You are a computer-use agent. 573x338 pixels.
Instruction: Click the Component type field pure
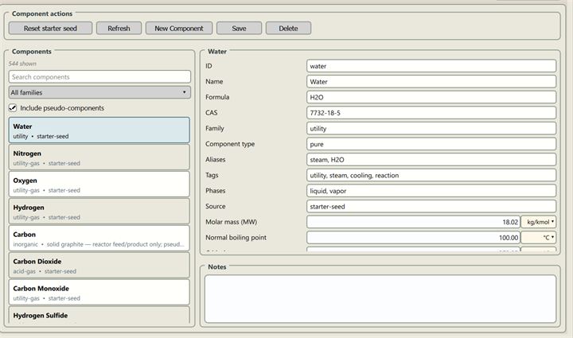(x=431, y=144)
